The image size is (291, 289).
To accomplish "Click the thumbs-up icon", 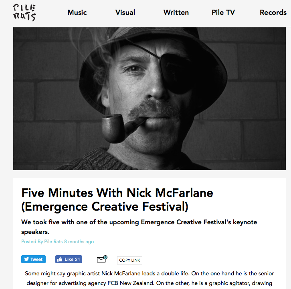I will (x=60, y=259).
